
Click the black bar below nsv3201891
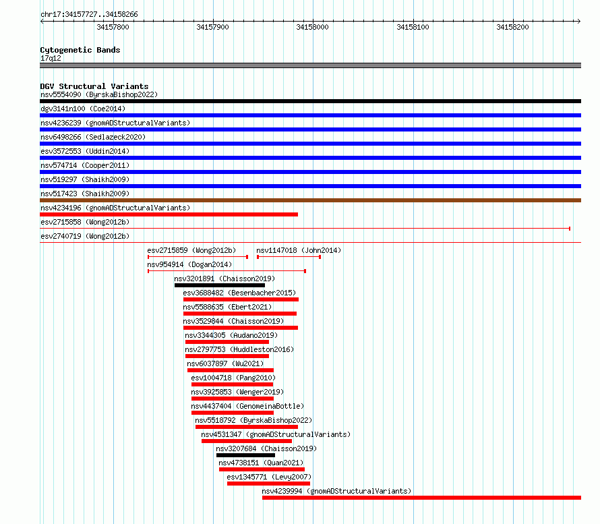pyautogui.click(x=220, y=285)
